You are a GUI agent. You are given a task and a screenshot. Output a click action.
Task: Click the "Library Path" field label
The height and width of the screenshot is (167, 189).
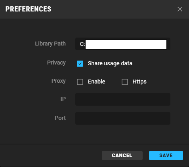[x=50, y=44]
